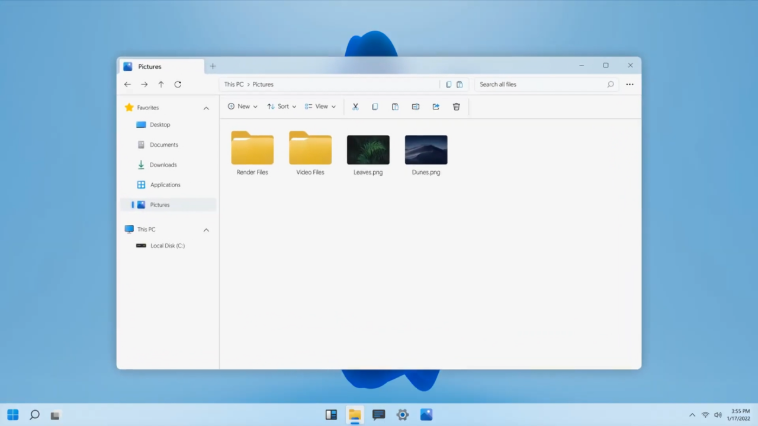The image size is (758, 426).
Task: Click This PC in breadcrumb path
Action: [x=234, y=85]
